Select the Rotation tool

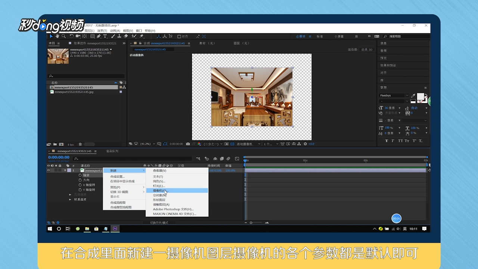click(72, 36)
